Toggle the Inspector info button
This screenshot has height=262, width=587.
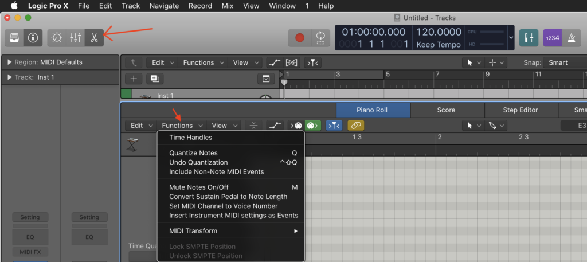(33, 38)
